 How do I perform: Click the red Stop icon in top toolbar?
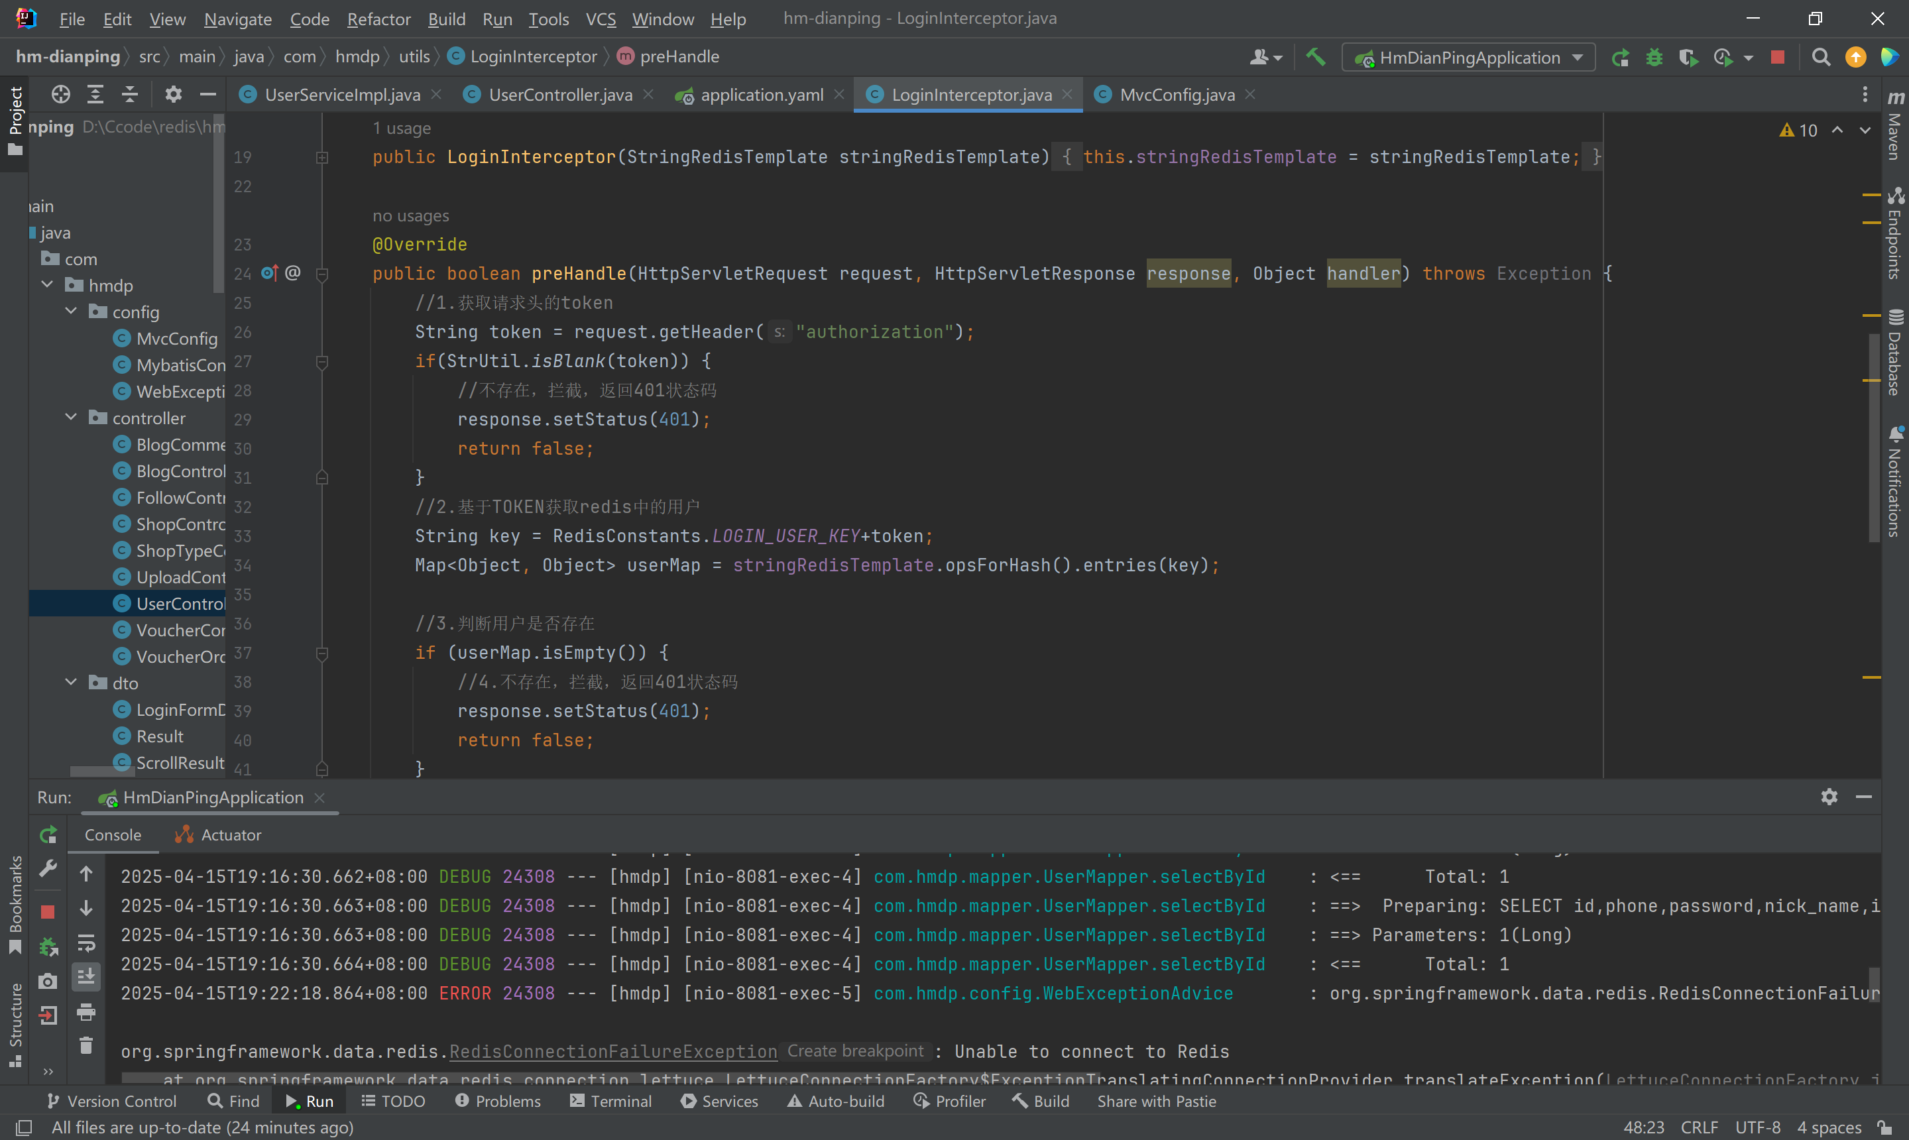1778,58
